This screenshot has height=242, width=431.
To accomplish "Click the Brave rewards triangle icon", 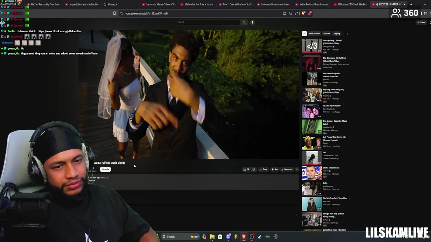I will (309, 13).
